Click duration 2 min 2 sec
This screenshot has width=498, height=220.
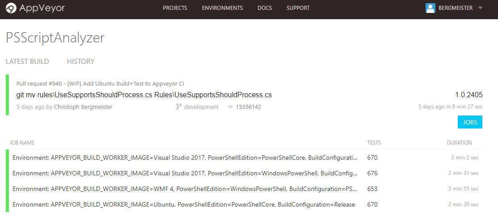tap(464, 158)
